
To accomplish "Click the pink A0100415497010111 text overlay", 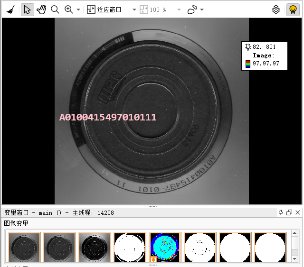I will pyautogui.click(x=108, y=117).
